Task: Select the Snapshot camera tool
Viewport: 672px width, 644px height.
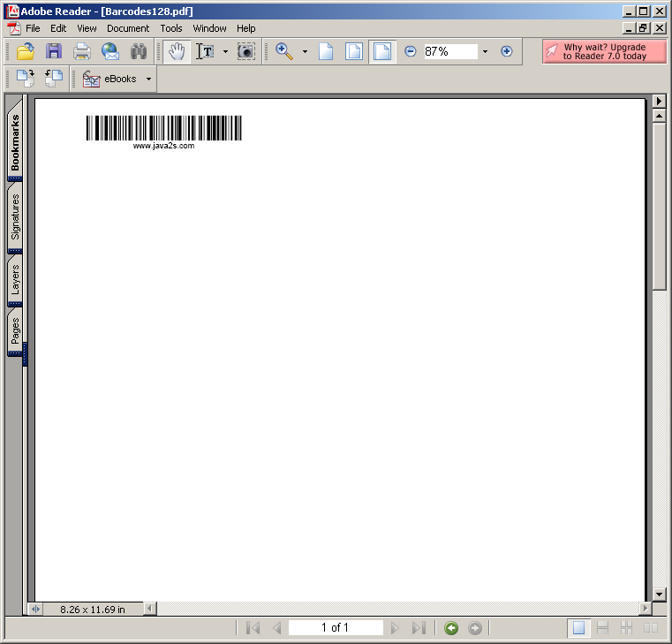Action: pyautogui.click(x=246, y=51)
